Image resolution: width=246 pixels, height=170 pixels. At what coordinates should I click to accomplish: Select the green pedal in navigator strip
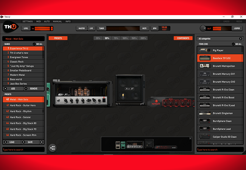pyautogui.click(x=123, y=145)
